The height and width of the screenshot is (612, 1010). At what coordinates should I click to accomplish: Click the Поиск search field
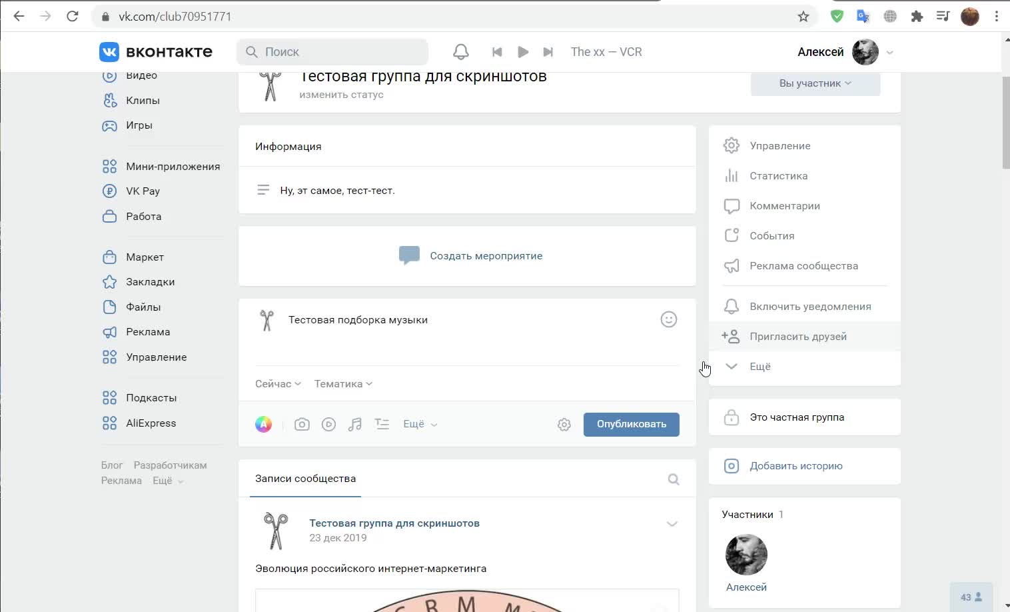(332, 52)
